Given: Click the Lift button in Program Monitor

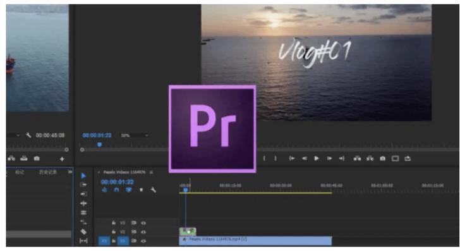Looking at the screenshot, I should coord(357,159).
